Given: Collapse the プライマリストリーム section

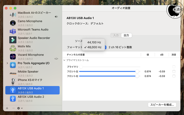Looking at the screenshot, I should [x=64, y=60].
